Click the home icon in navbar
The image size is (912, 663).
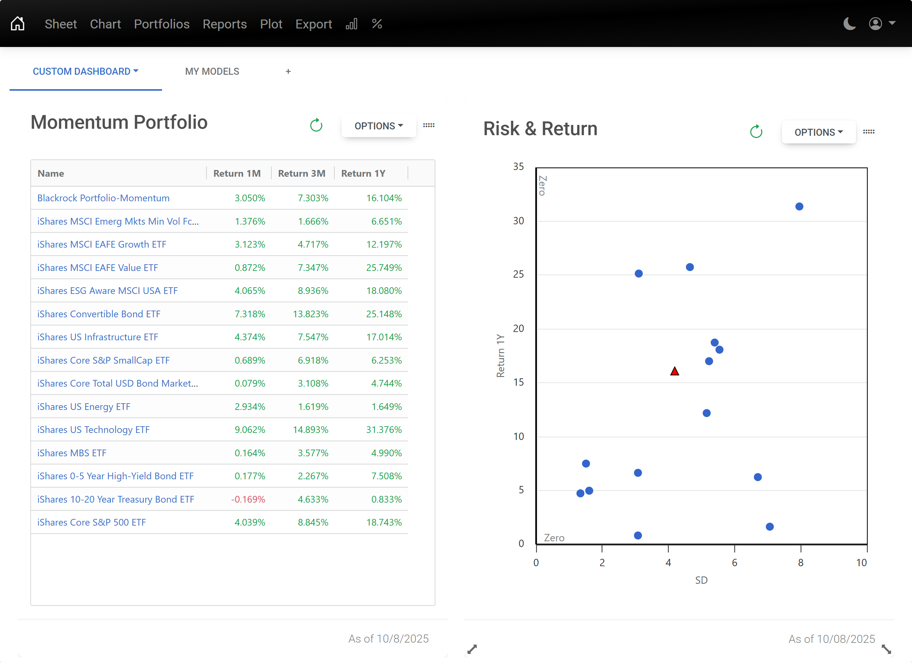[x=17, y=24]
